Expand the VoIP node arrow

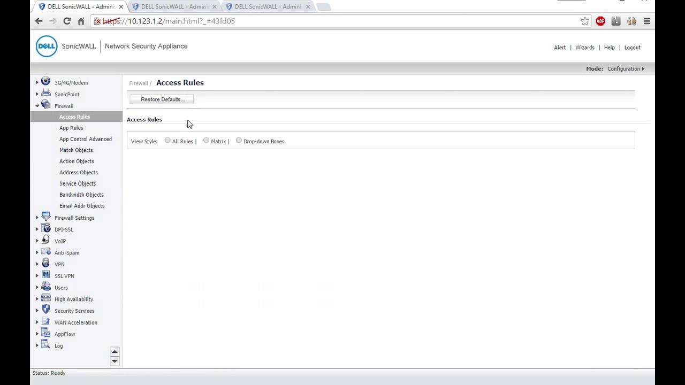pos(37,241)
